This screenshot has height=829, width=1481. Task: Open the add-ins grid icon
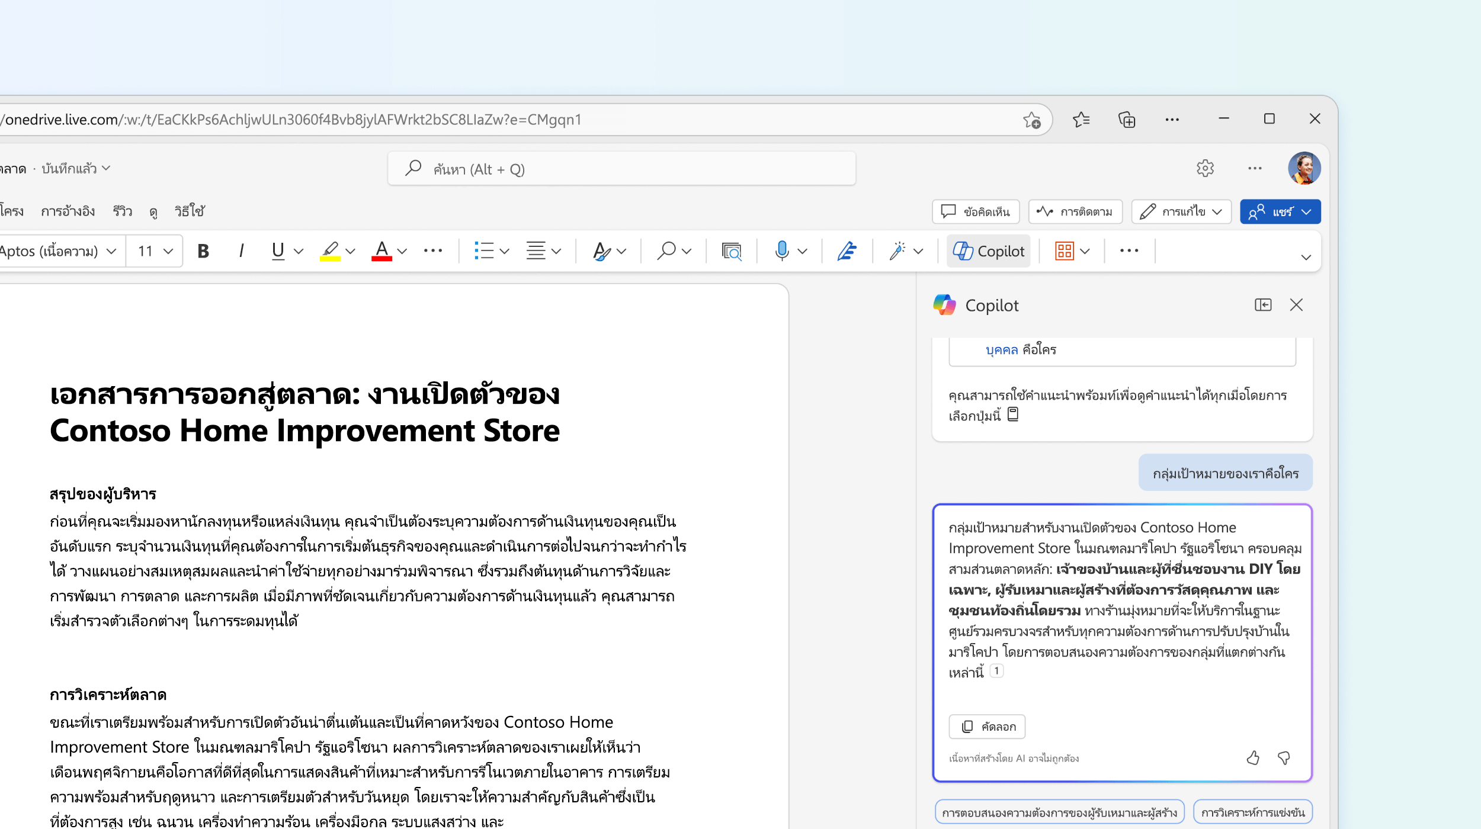pyautogui.click(x=1064, y=251)
